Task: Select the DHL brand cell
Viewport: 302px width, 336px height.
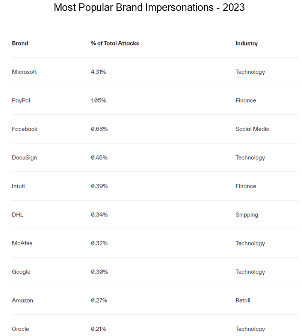Action: 18,215
